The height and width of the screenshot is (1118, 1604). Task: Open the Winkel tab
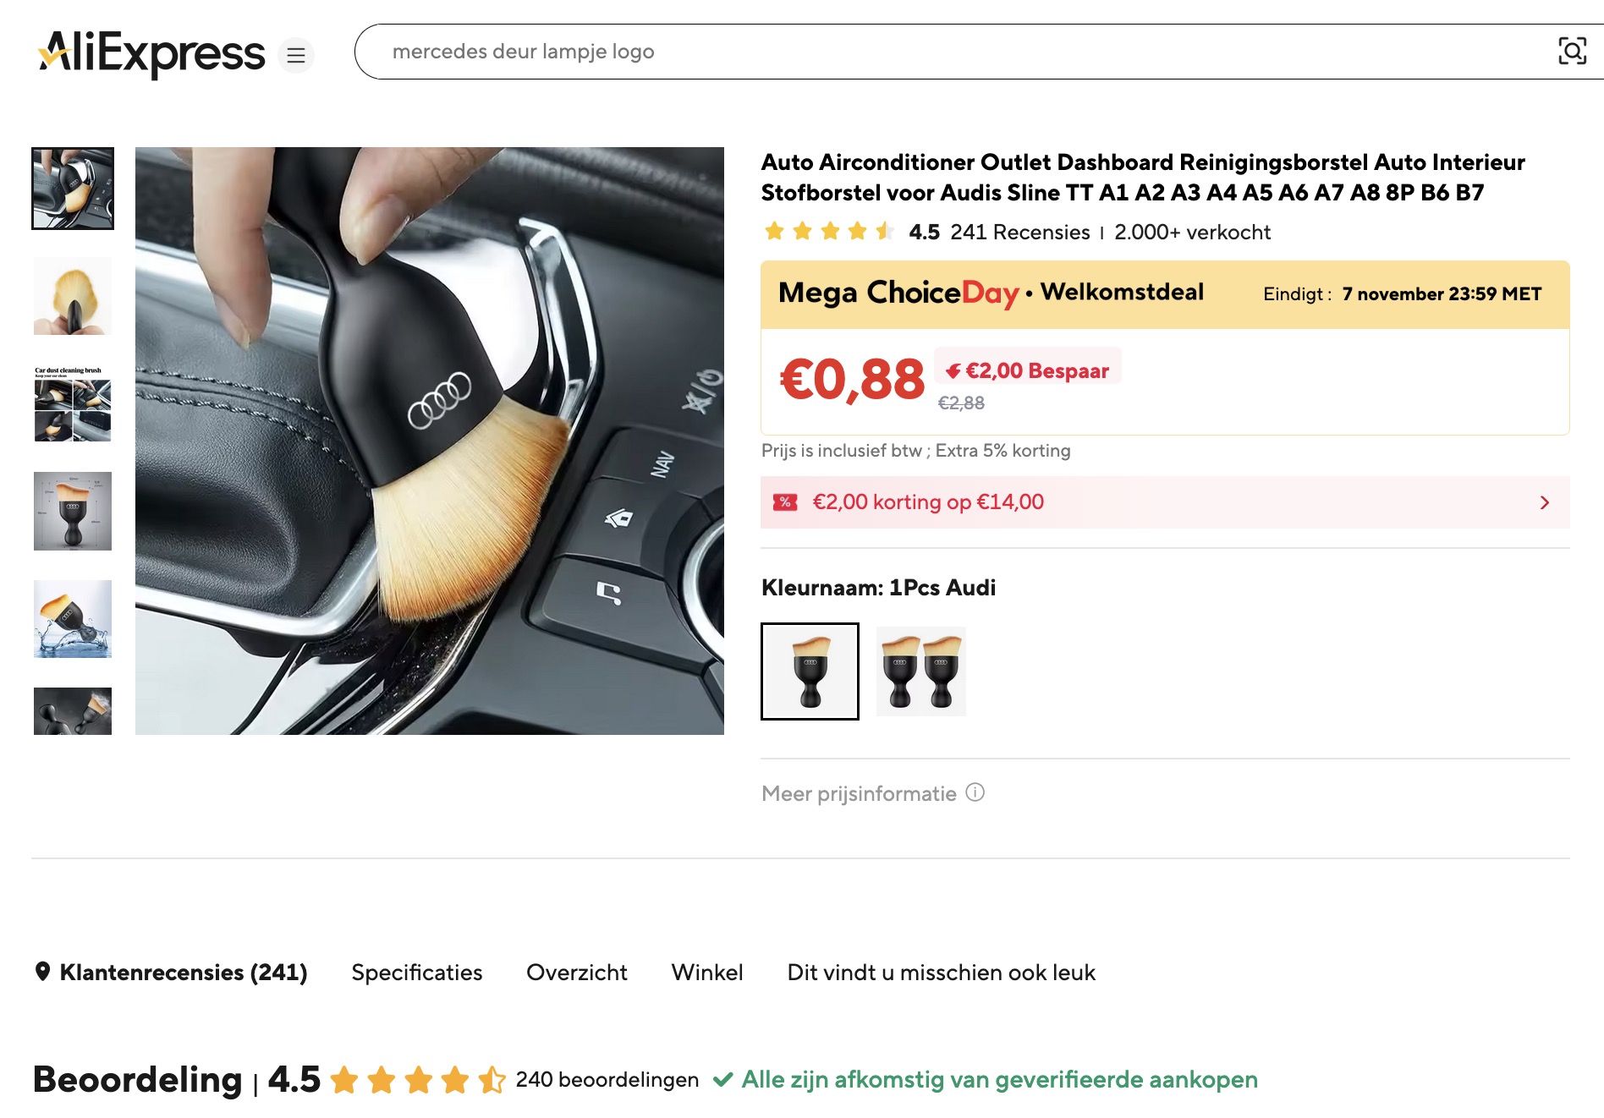pos(707,973)
